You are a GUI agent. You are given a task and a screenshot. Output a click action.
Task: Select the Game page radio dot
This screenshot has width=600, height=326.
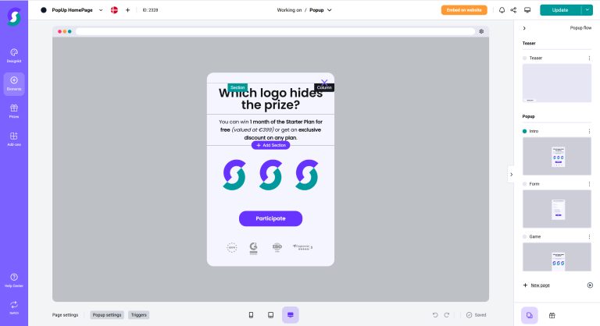[x=525, y=236]
